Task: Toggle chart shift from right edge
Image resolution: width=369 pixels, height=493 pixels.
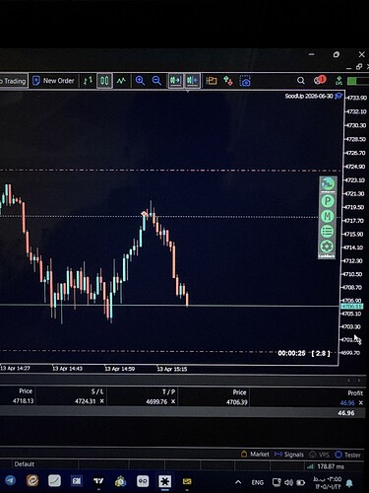Action: [193, 81]
